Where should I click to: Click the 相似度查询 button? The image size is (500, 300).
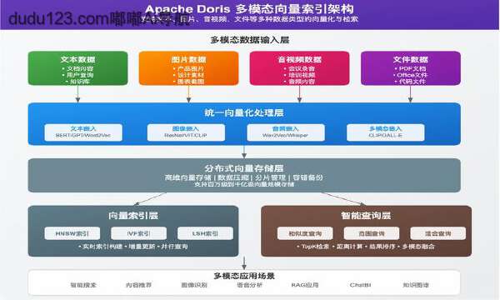[x=305, y=233]
